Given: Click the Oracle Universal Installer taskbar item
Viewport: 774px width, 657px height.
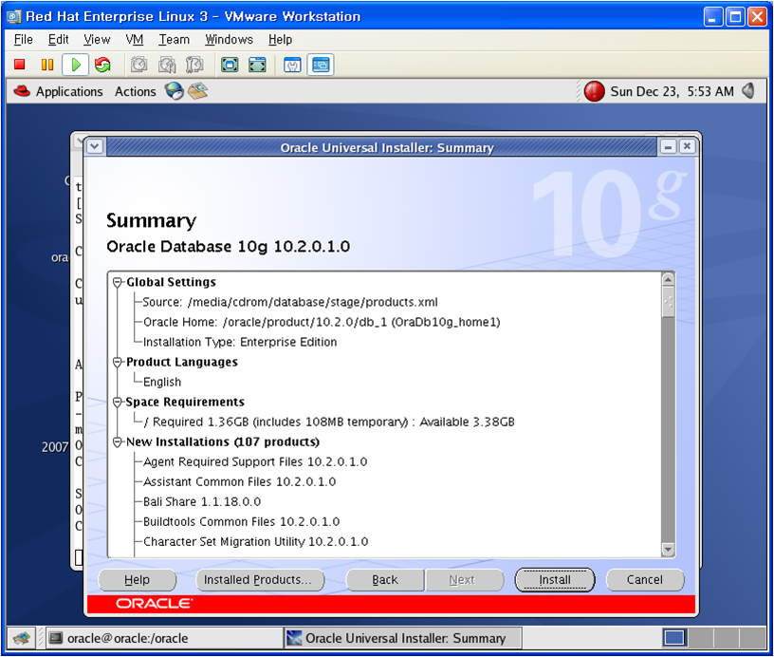Looking at the screenshot, I should click(403, 638).
